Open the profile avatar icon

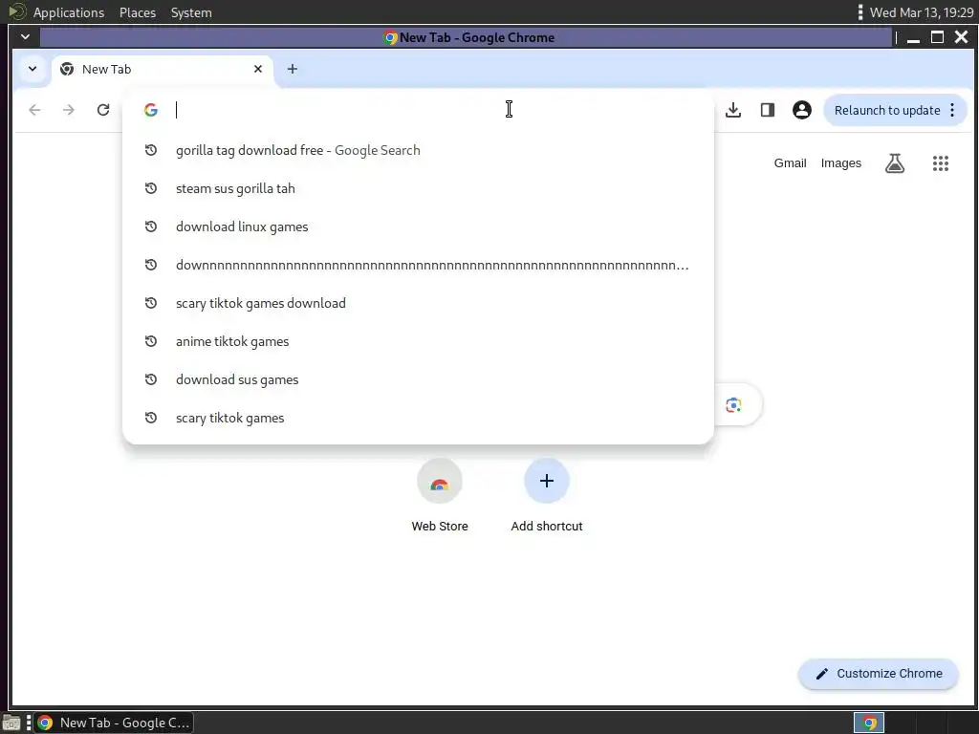pos(802,111)
